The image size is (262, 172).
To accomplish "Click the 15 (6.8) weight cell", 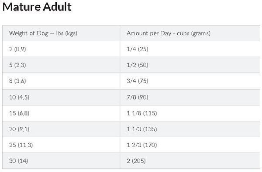I will [61, 113].
